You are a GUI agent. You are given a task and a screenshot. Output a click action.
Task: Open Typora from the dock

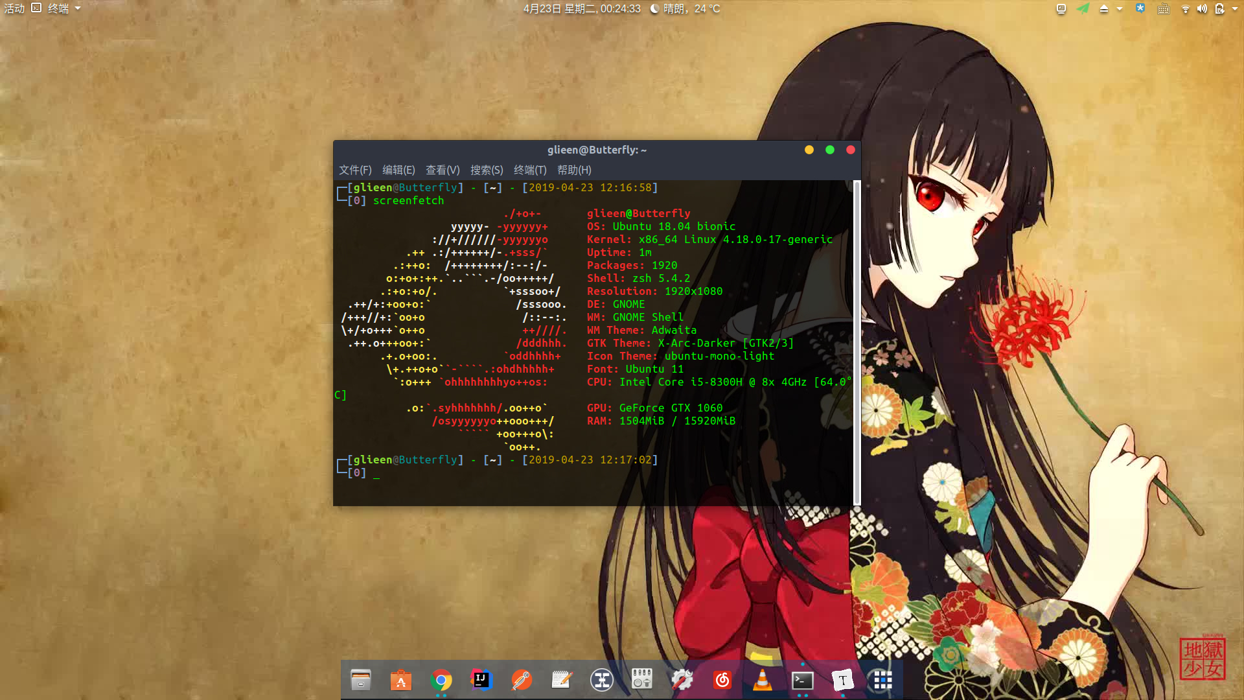pyautogui.click(x=842, y=680)
